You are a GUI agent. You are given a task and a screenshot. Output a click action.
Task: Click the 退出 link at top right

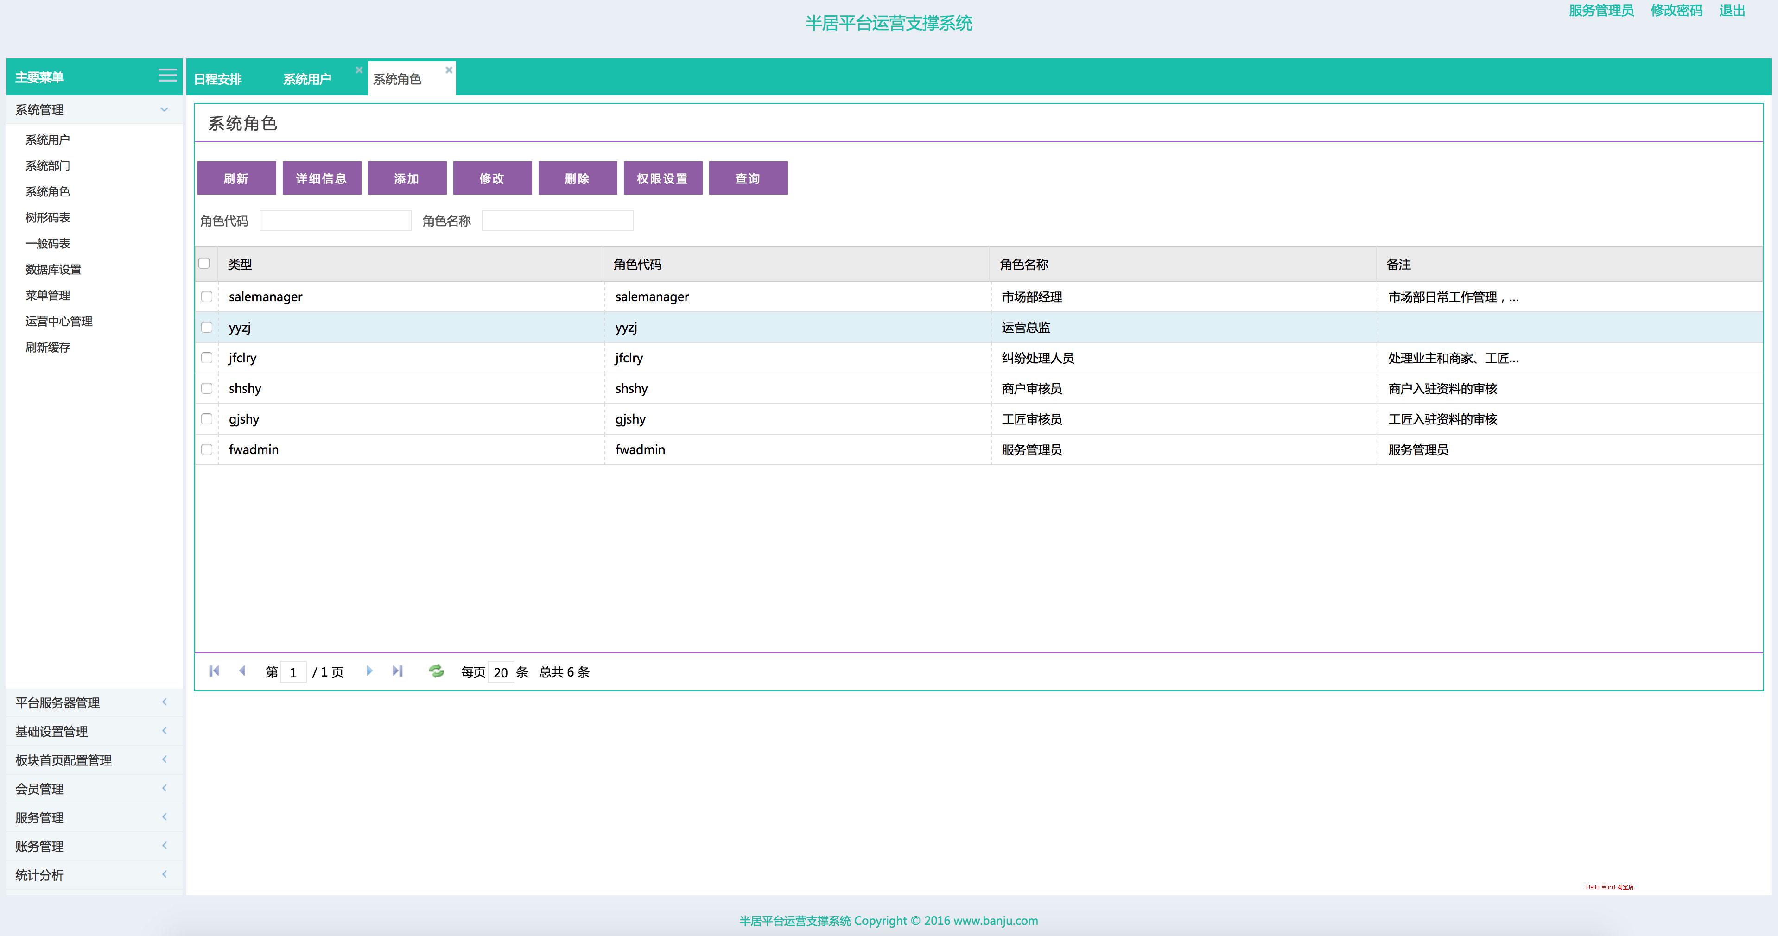coord(1732,10)
